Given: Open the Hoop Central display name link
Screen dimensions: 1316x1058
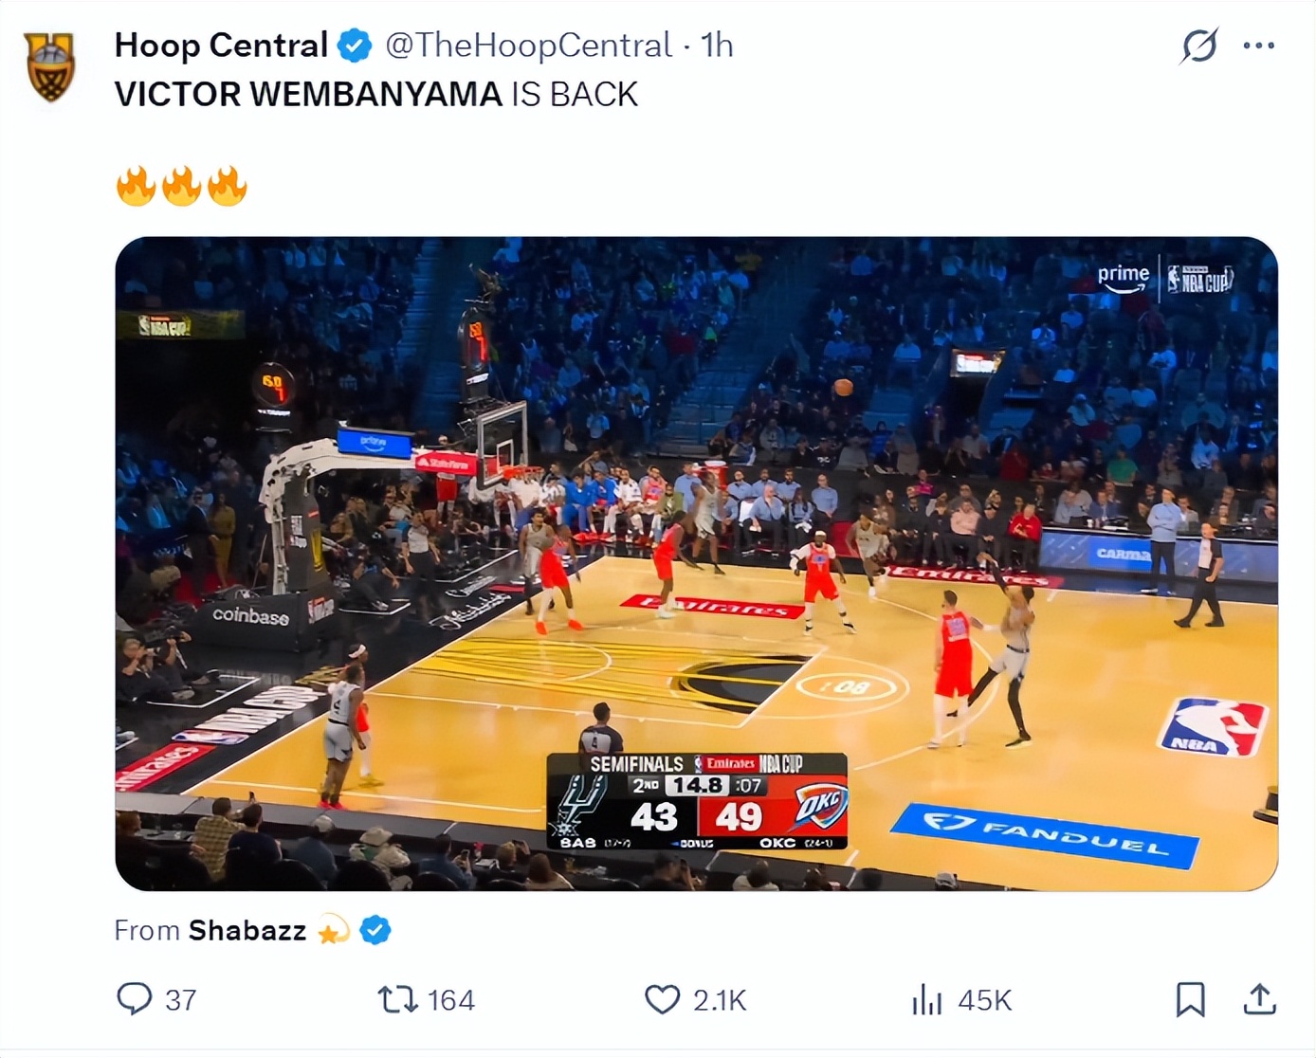Looking at the screenshot, I should tap(221, 46).
